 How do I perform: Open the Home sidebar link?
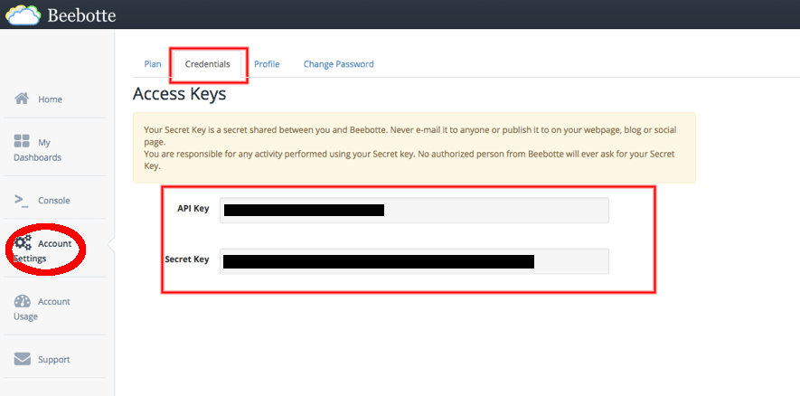point(50,99)
